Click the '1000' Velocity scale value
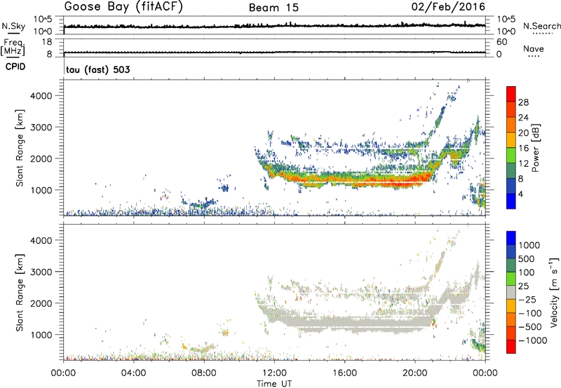This screenshot has width=561, height=388. [x=529, y=245]
